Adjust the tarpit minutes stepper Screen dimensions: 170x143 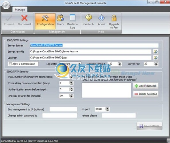(x=71, y=96)
